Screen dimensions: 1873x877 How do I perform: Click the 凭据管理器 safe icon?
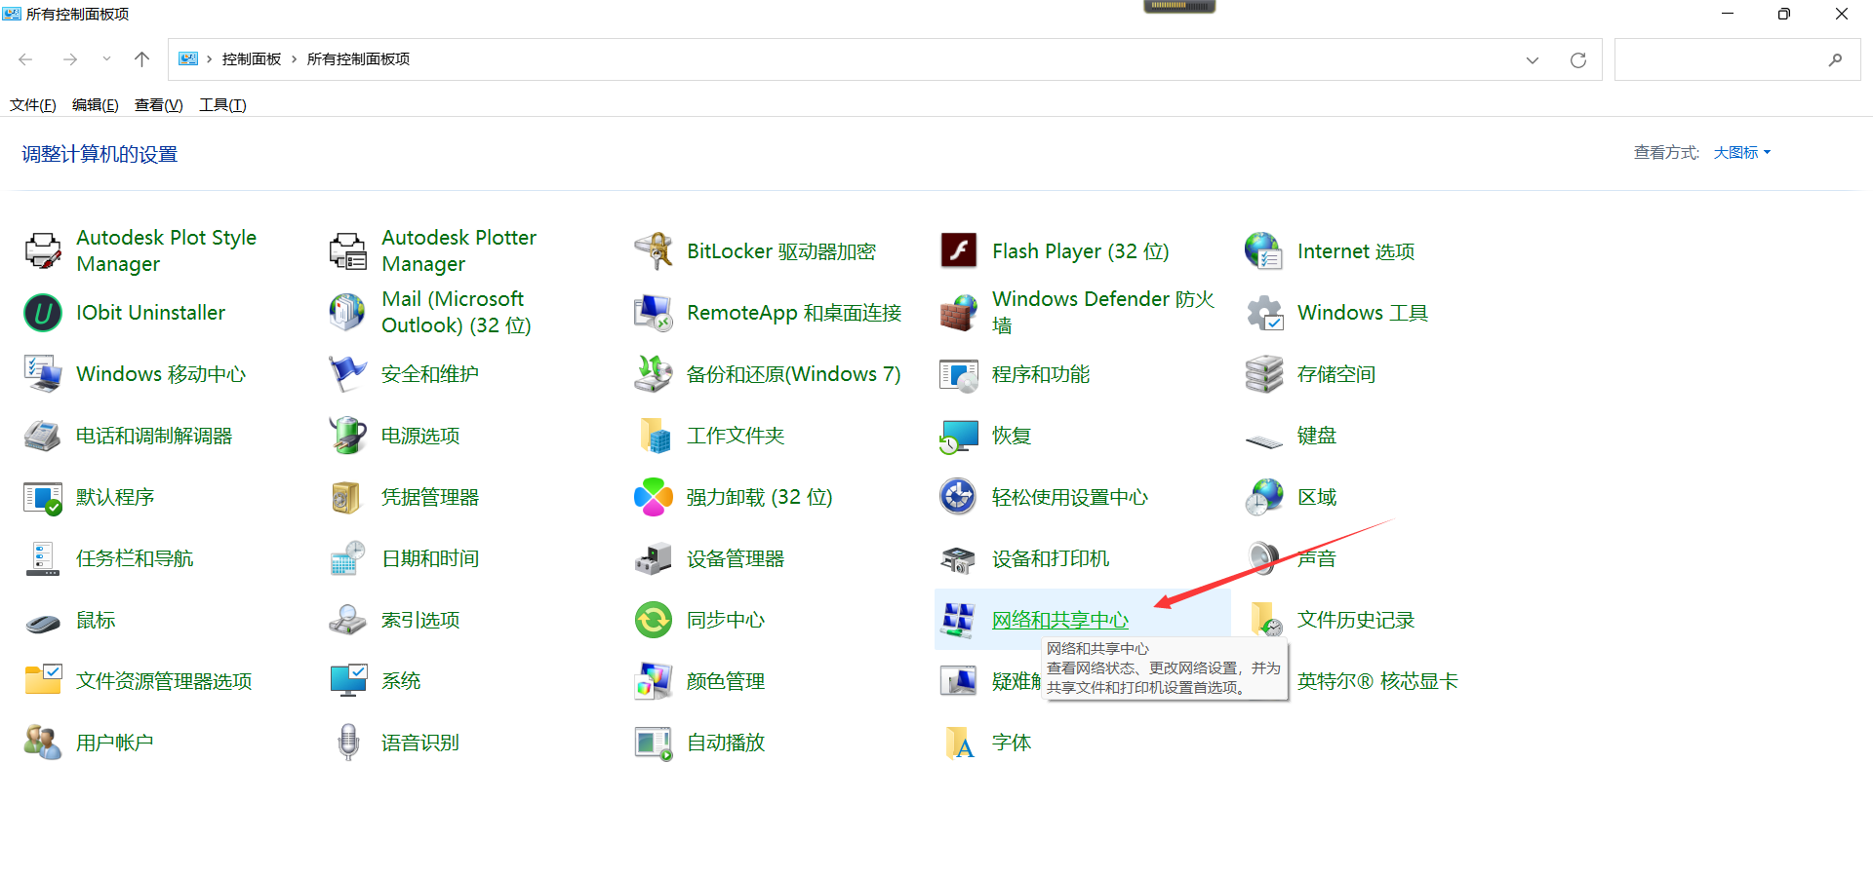[348, 497]
